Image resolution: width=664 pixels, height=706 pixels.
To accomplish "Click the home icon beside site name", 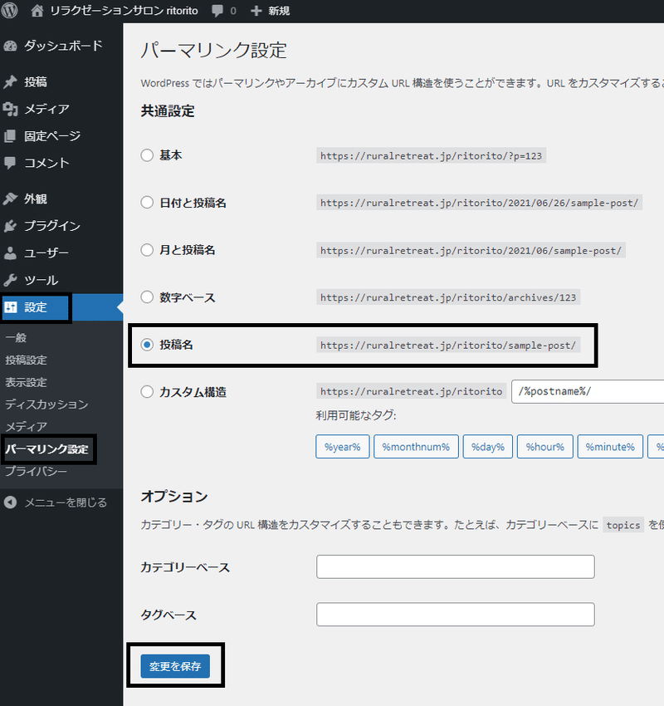I will click(37, 10).
